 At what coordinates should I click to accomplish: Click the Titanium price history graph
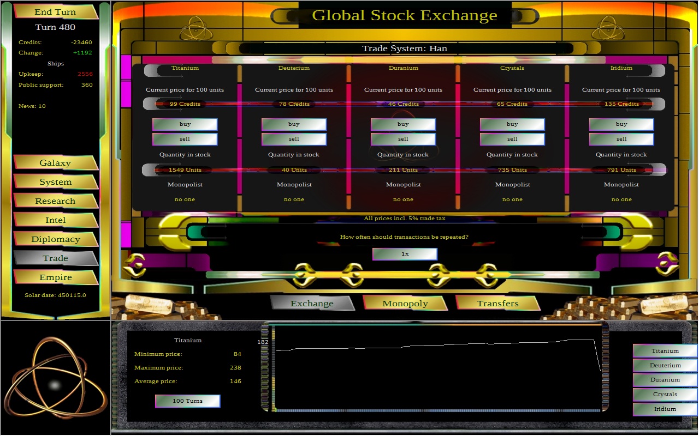pyautogui.click(x=437, y=368)
